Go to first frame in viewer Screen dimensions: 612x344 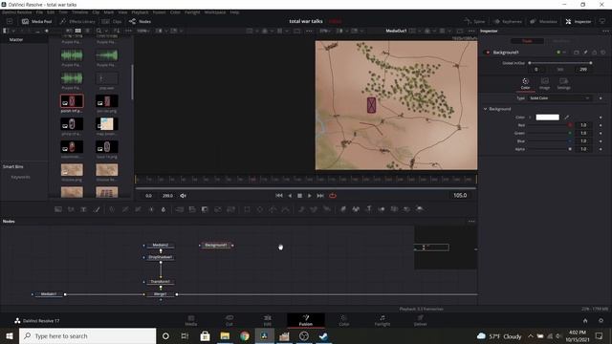(278, 195)
